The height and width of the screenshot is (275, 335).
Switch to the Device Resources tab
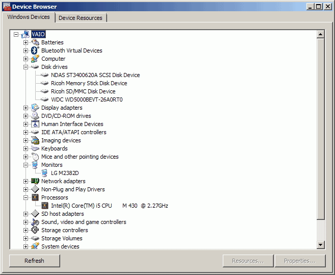(x=81, y=18)
